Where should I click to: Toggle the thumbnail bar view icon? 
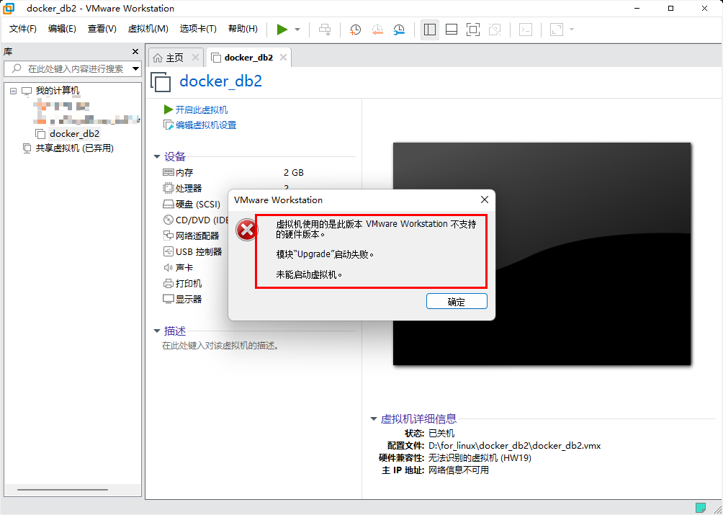pos(452,30)
